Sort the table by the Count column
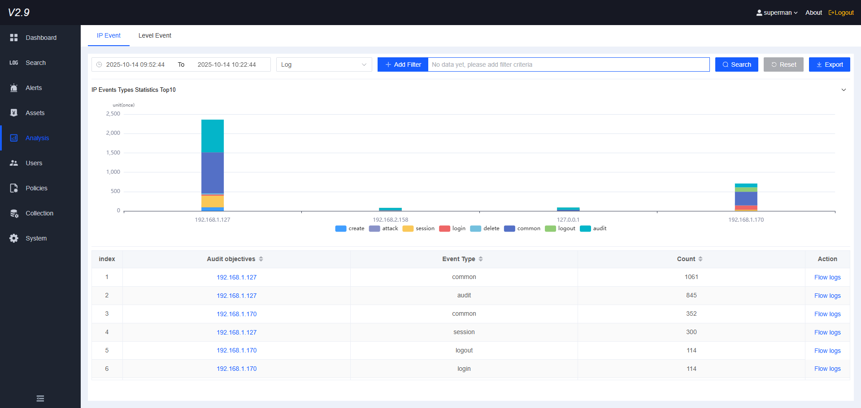 click(x=701, y=259)
